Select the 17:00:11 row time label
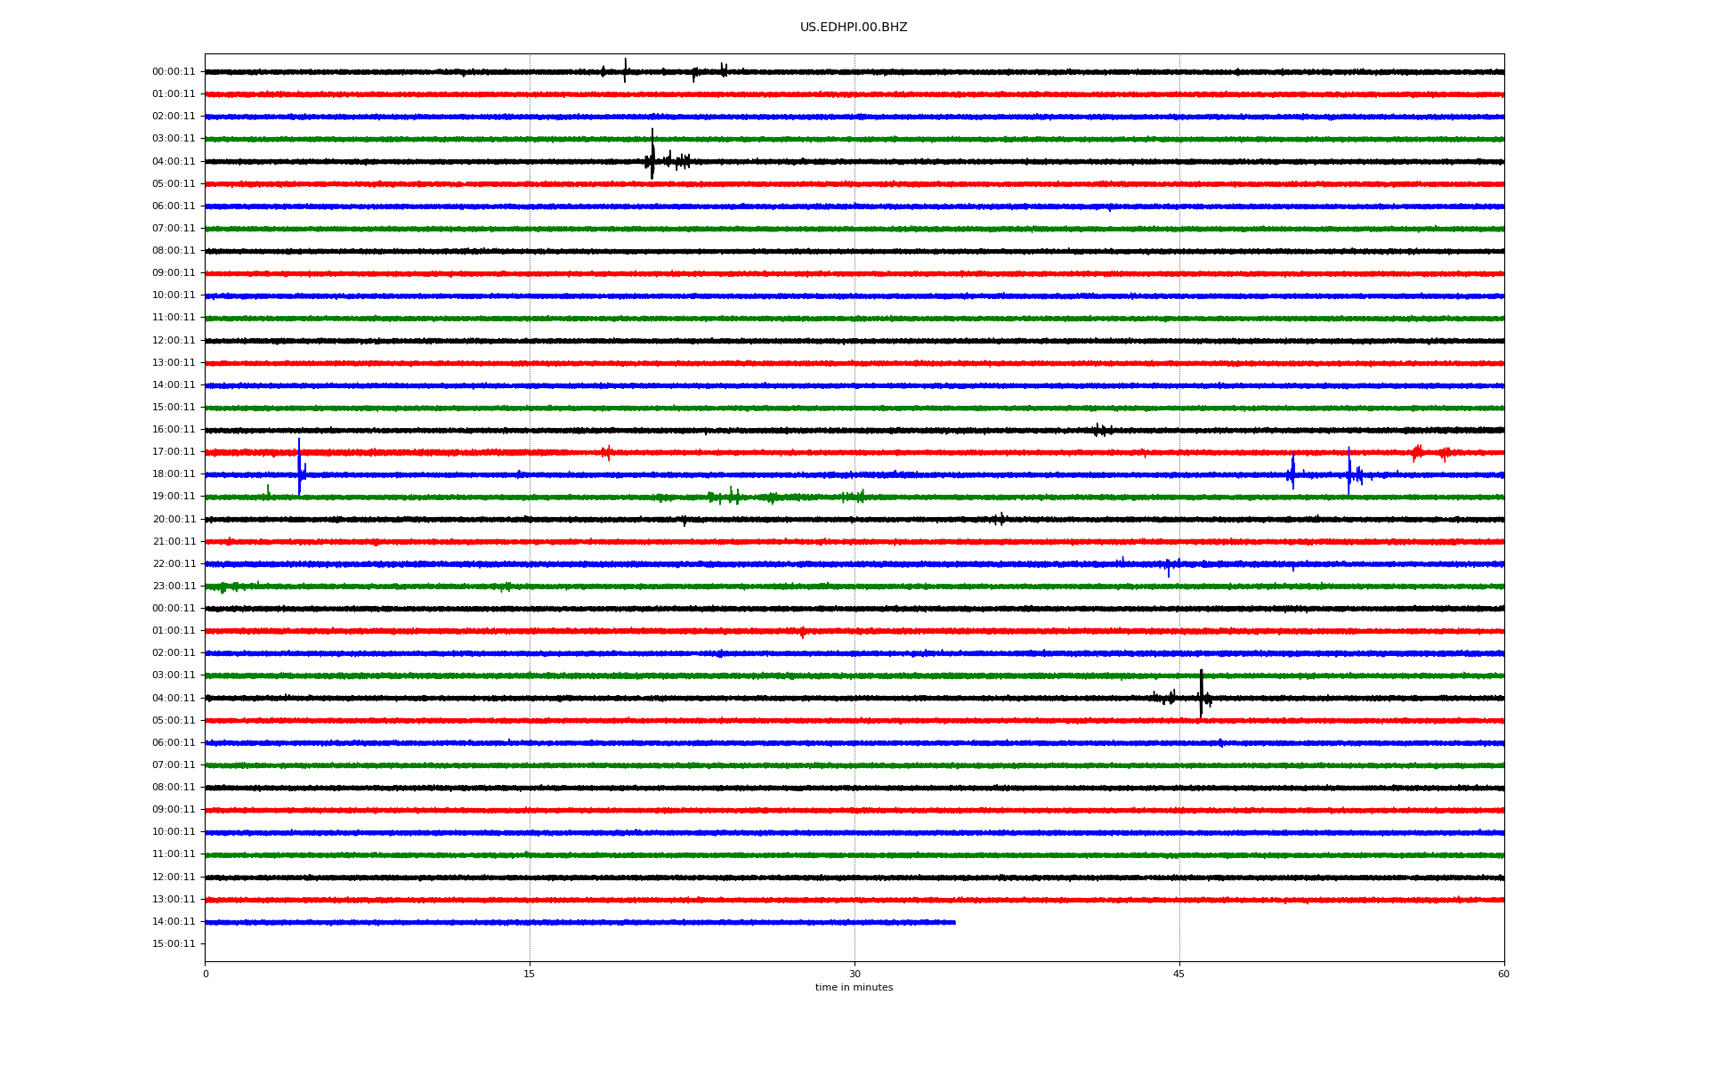The image size is (1709, 1068). tap(174, 452)
